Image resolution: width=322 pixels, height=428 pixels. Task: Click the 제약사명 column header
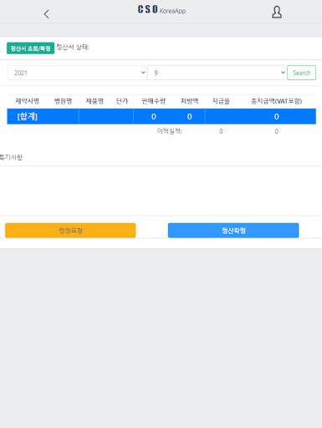coord(27,101)
